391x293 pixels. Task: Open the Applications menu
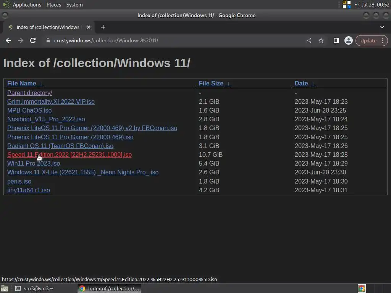(x=27, y=5)
